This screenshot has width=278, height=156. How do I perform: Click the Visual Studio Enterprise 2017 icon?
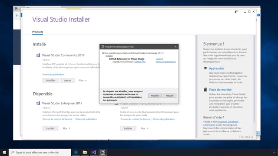pos(38,103)
